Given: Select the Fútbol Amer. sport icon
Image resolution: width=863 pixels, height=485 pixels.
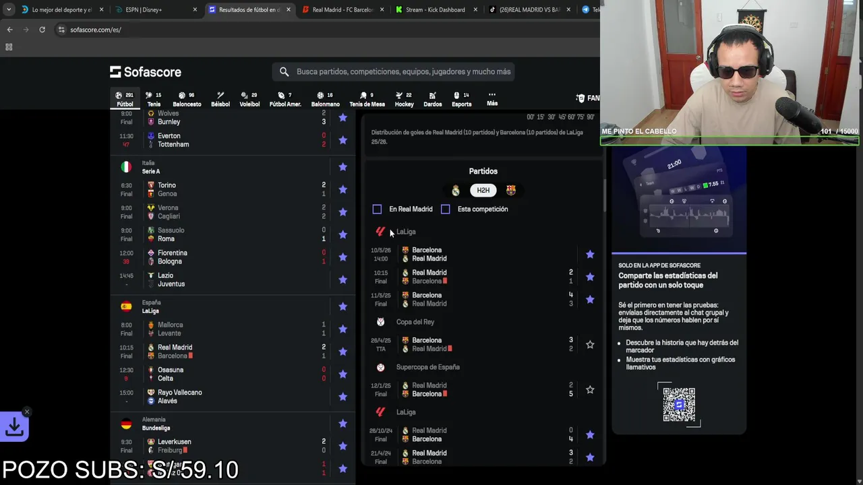Looking at the screenshot, I should [x=285, y=99].
